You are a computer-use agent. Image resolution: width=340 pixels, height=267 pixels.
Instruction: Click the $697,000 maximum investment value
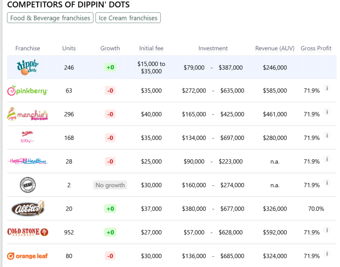click(232, 138)
